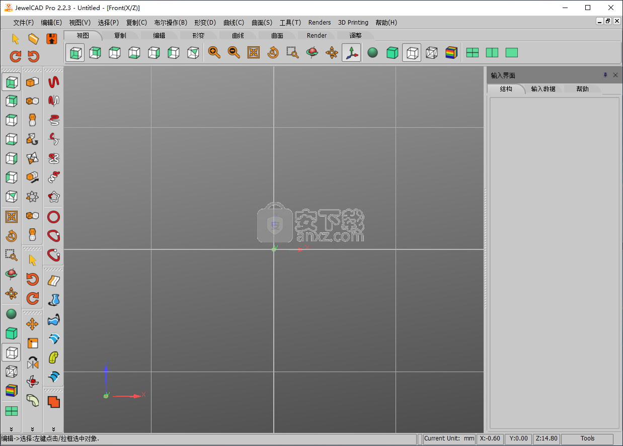Enable shaded sphere mode in the top toolbar
The width and height of the screenshot is (623, 446).
tap(372, 53)
